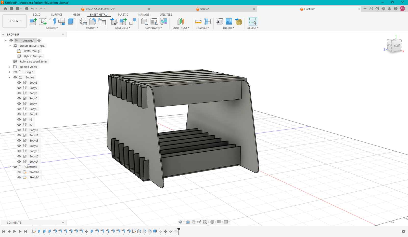Click the RIGHT face on the ViewCube
This screenshot has width=408, height=237.
tap(397, 46)
